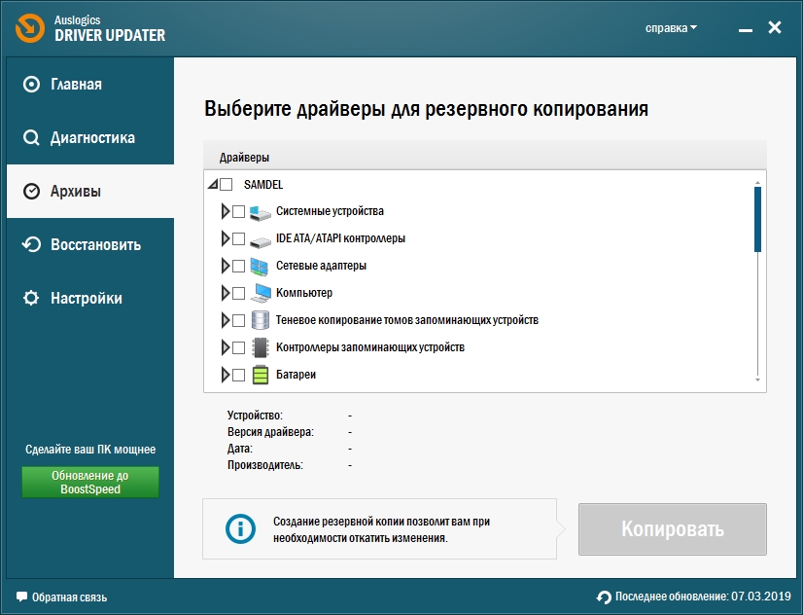Click the Батареи battery icon
The height and width of the screenshot is (615, 803).
click(x=261, y=375)
